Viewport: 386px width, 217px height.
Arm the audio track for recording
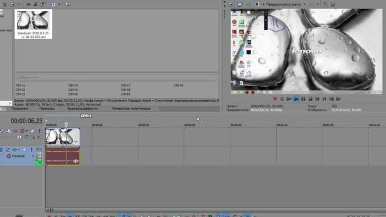pos(1,149)
